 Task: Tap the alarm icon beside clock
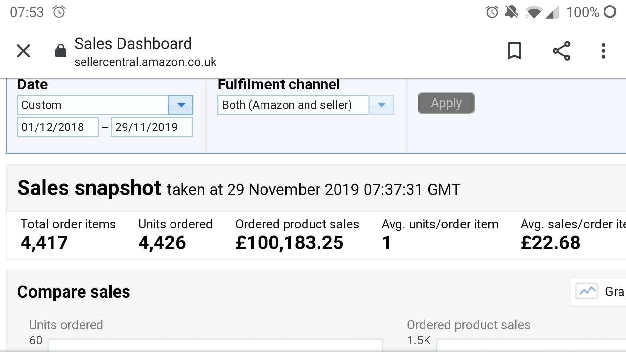tap(59, 12)
